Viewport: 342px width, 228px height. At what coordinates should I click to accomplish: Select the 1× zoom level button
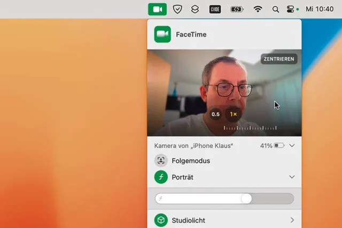click(234, 114)
